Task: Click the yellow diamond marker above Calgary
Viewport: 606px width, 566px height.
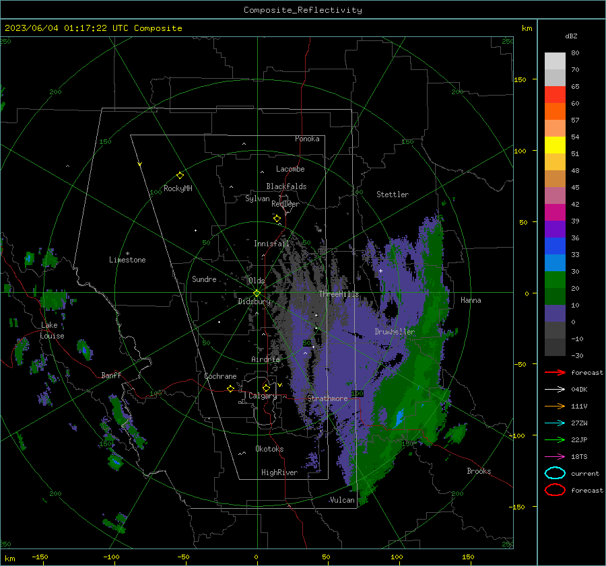Action: click(x=266, y=388)
